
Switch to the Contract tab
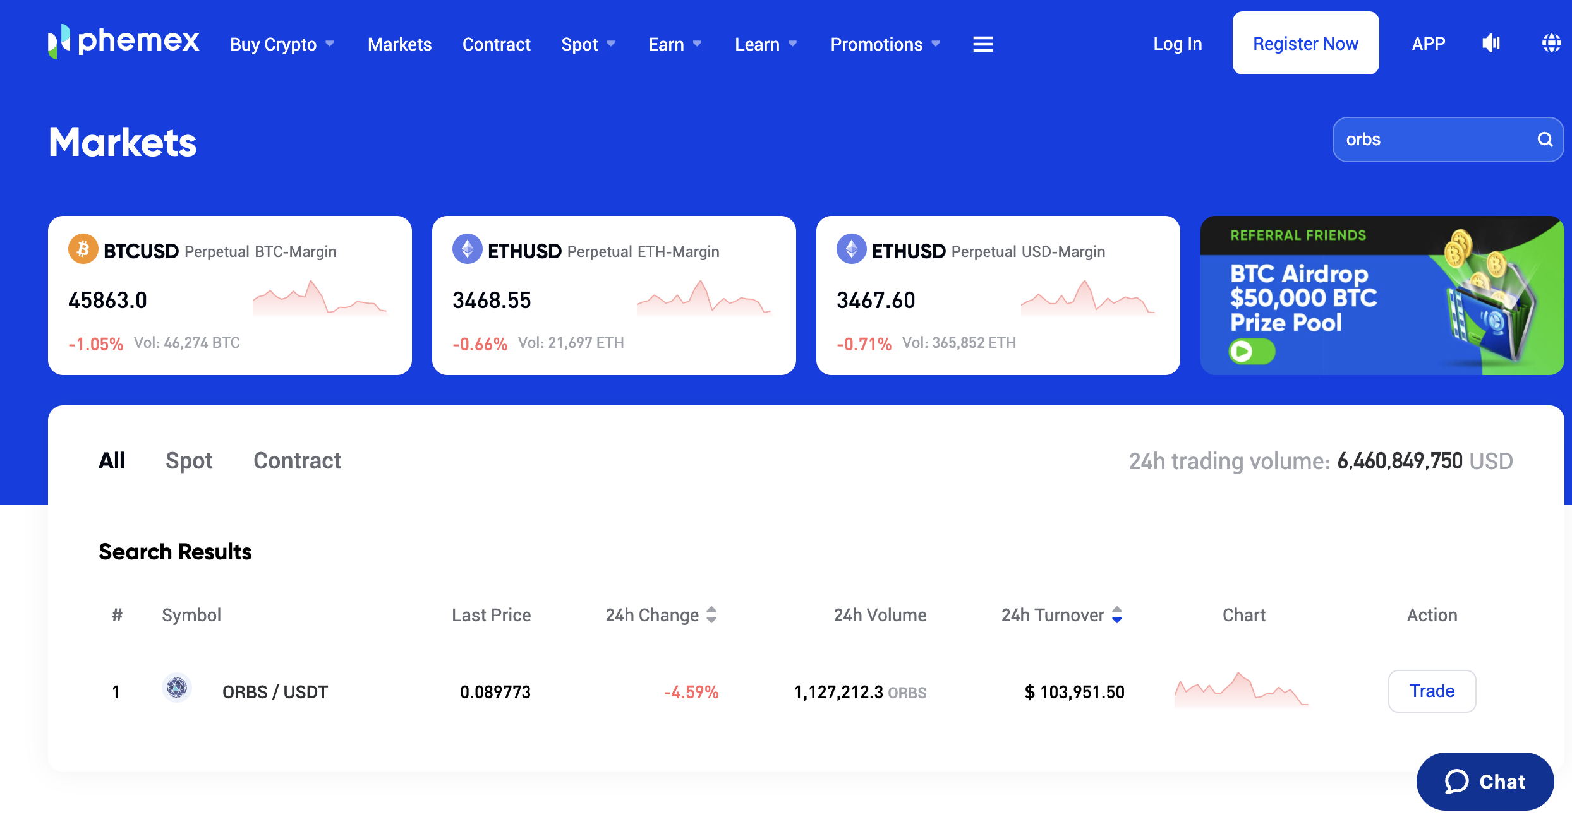[x=297, y=461]
